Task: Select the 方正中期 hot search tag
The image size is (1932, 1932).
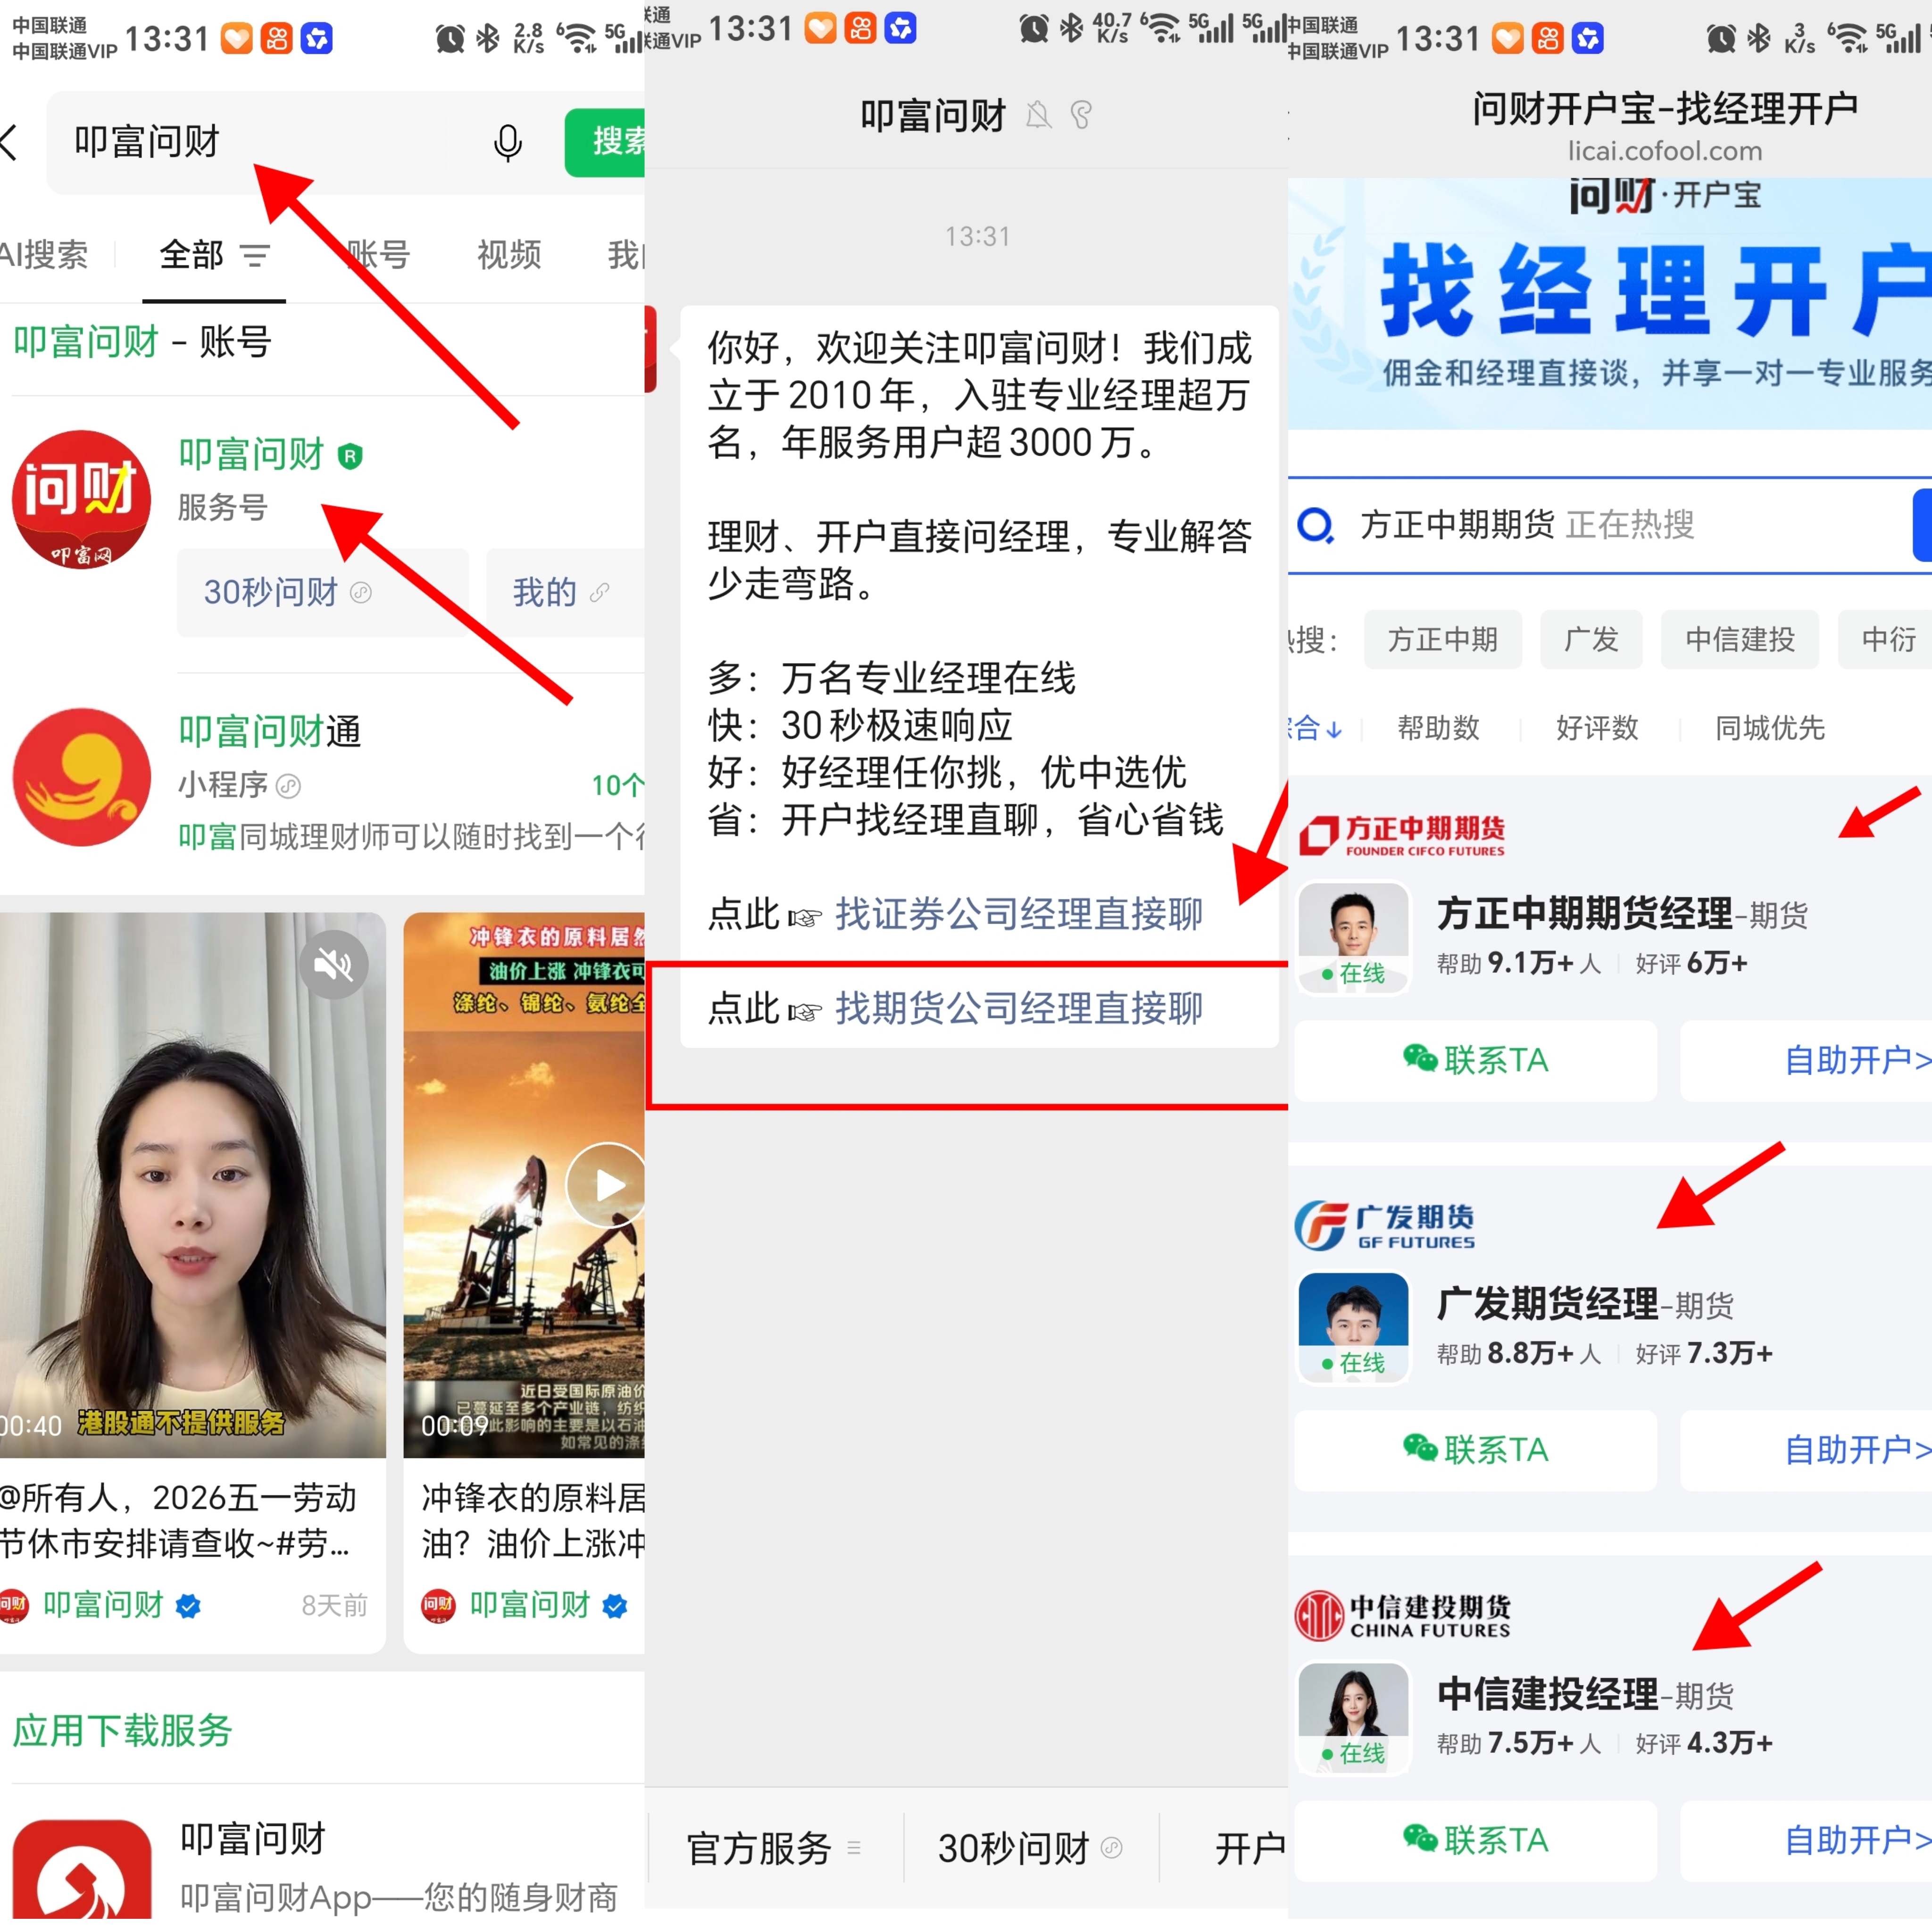Action: 1442,639
